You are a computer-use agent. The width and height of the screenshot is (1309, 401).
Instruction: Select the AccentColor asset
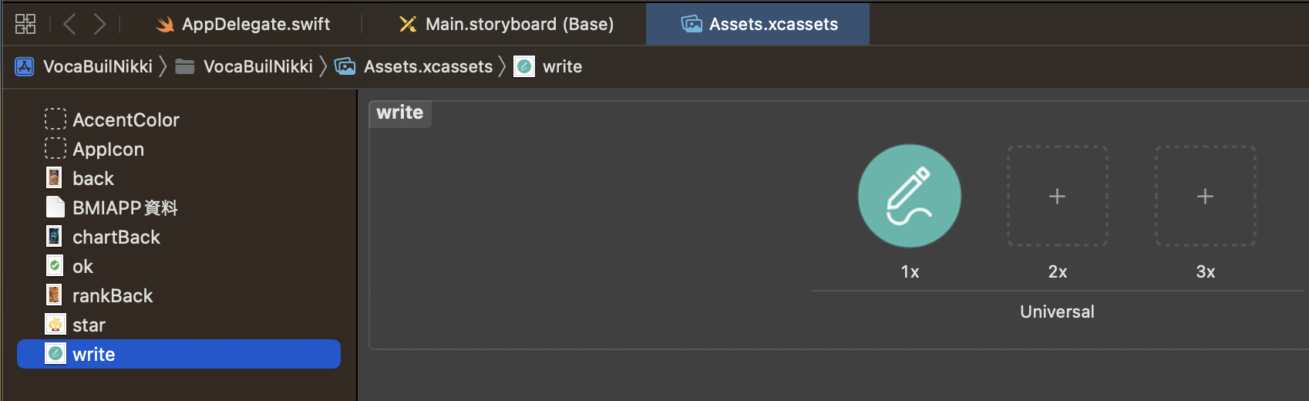click(126, 120)
